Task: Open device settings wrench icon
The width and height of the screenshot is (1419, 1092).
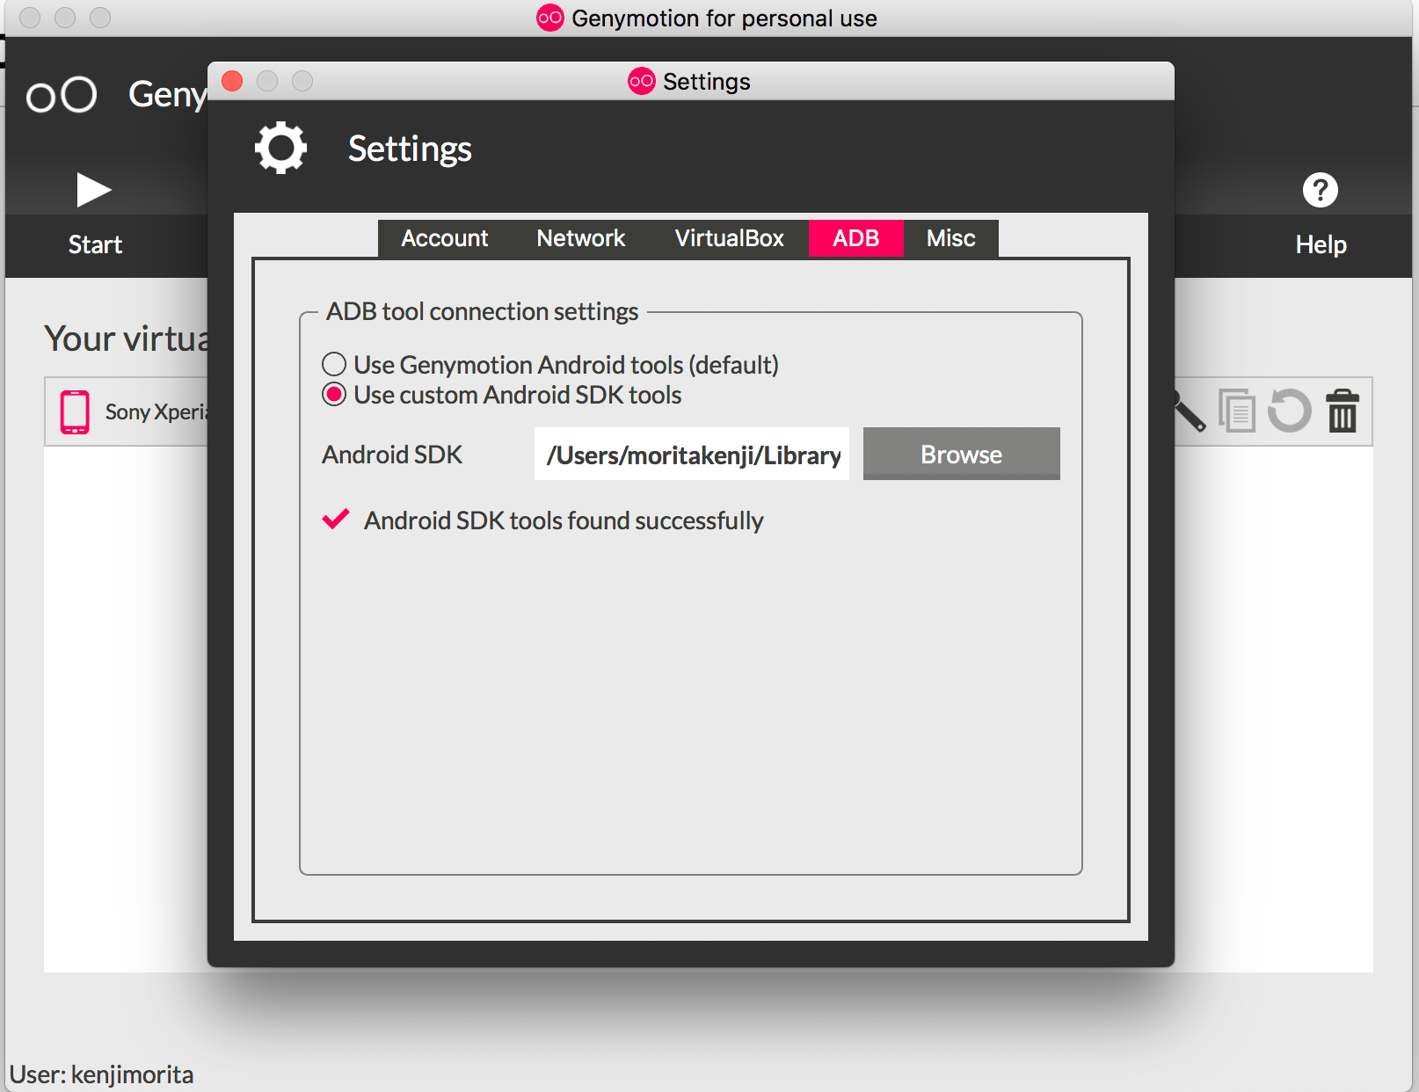Action: point(1189,411)
